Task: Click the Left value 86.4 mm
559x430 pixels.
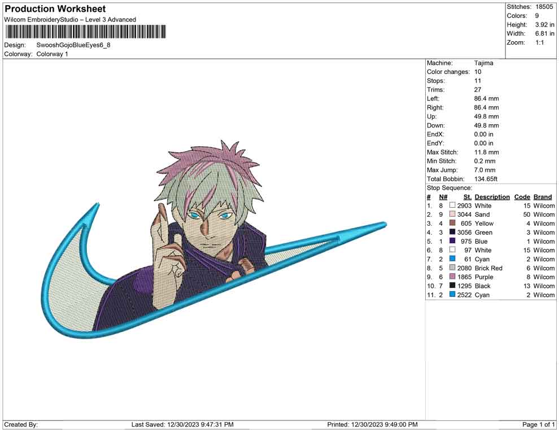Action: click(x=487, y=99)
